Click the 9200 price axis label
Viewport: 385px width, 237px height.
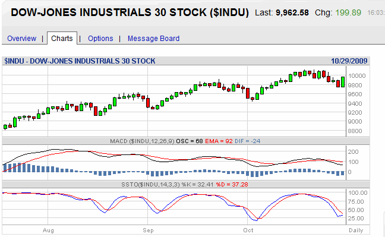click(x=355, y=113)
